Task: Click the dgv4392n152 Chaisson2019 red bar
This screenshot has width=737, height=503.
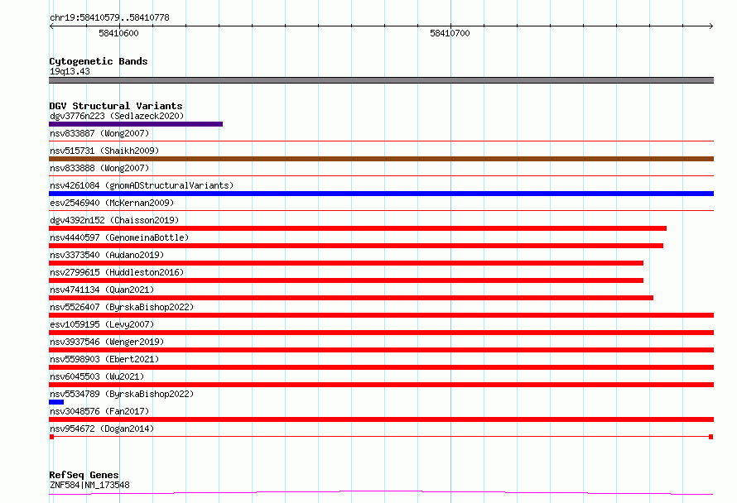Action: pos(358,228)
